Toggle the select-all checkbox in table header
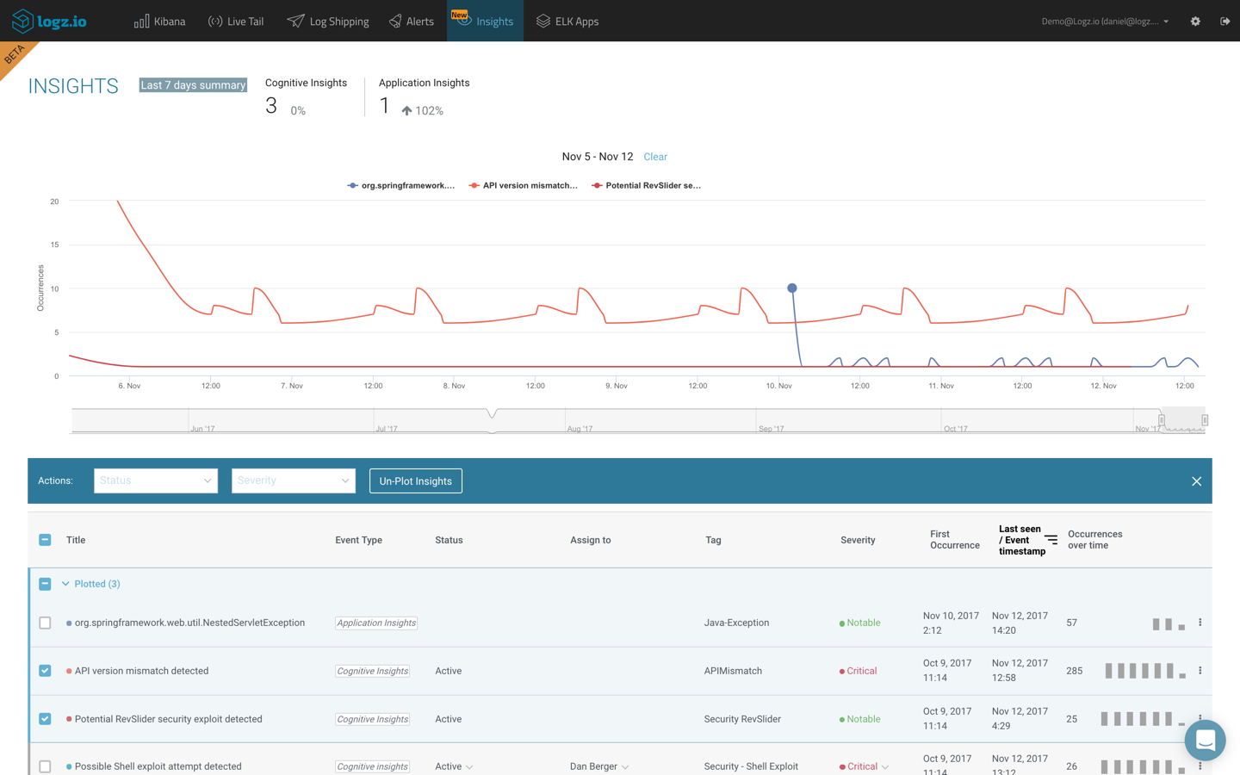This screenshot has width=1240, height=775. coord(45,540)
